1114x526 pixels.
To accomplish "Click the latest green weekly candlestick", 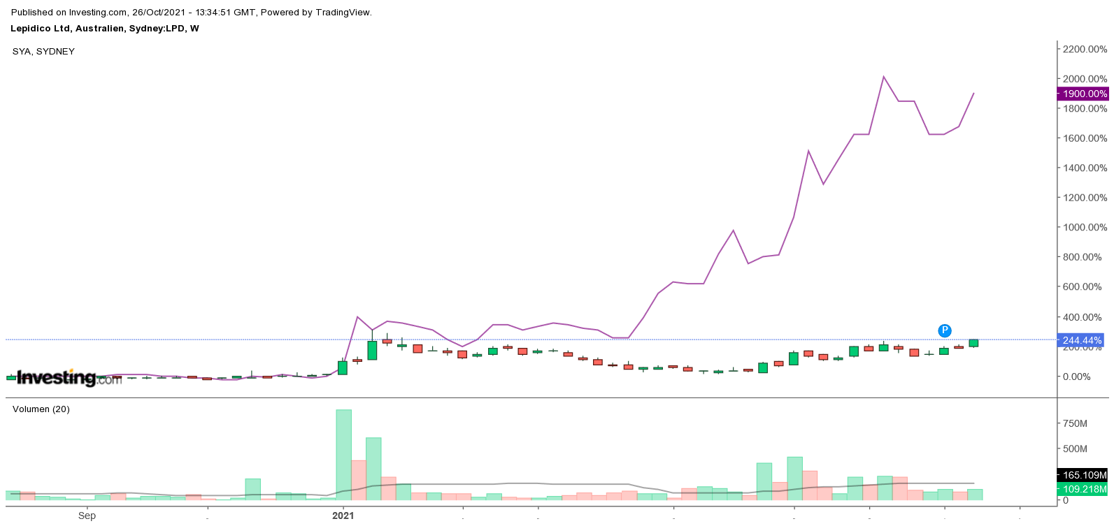I will [973, 343].
